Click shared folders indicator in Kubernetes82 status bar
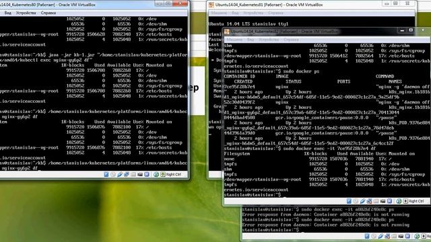 [x=376, y=201]
